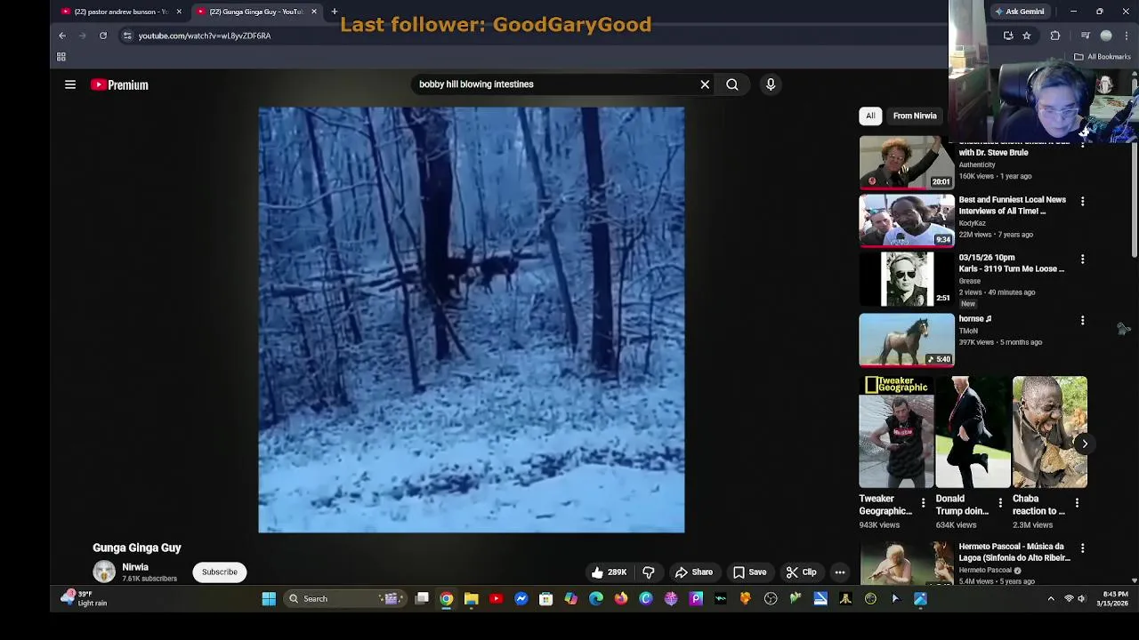Open more actions ellipsis beside Clip
Image resolution: width=1139 pixels, height=640 pixels.
coord(840,572)
